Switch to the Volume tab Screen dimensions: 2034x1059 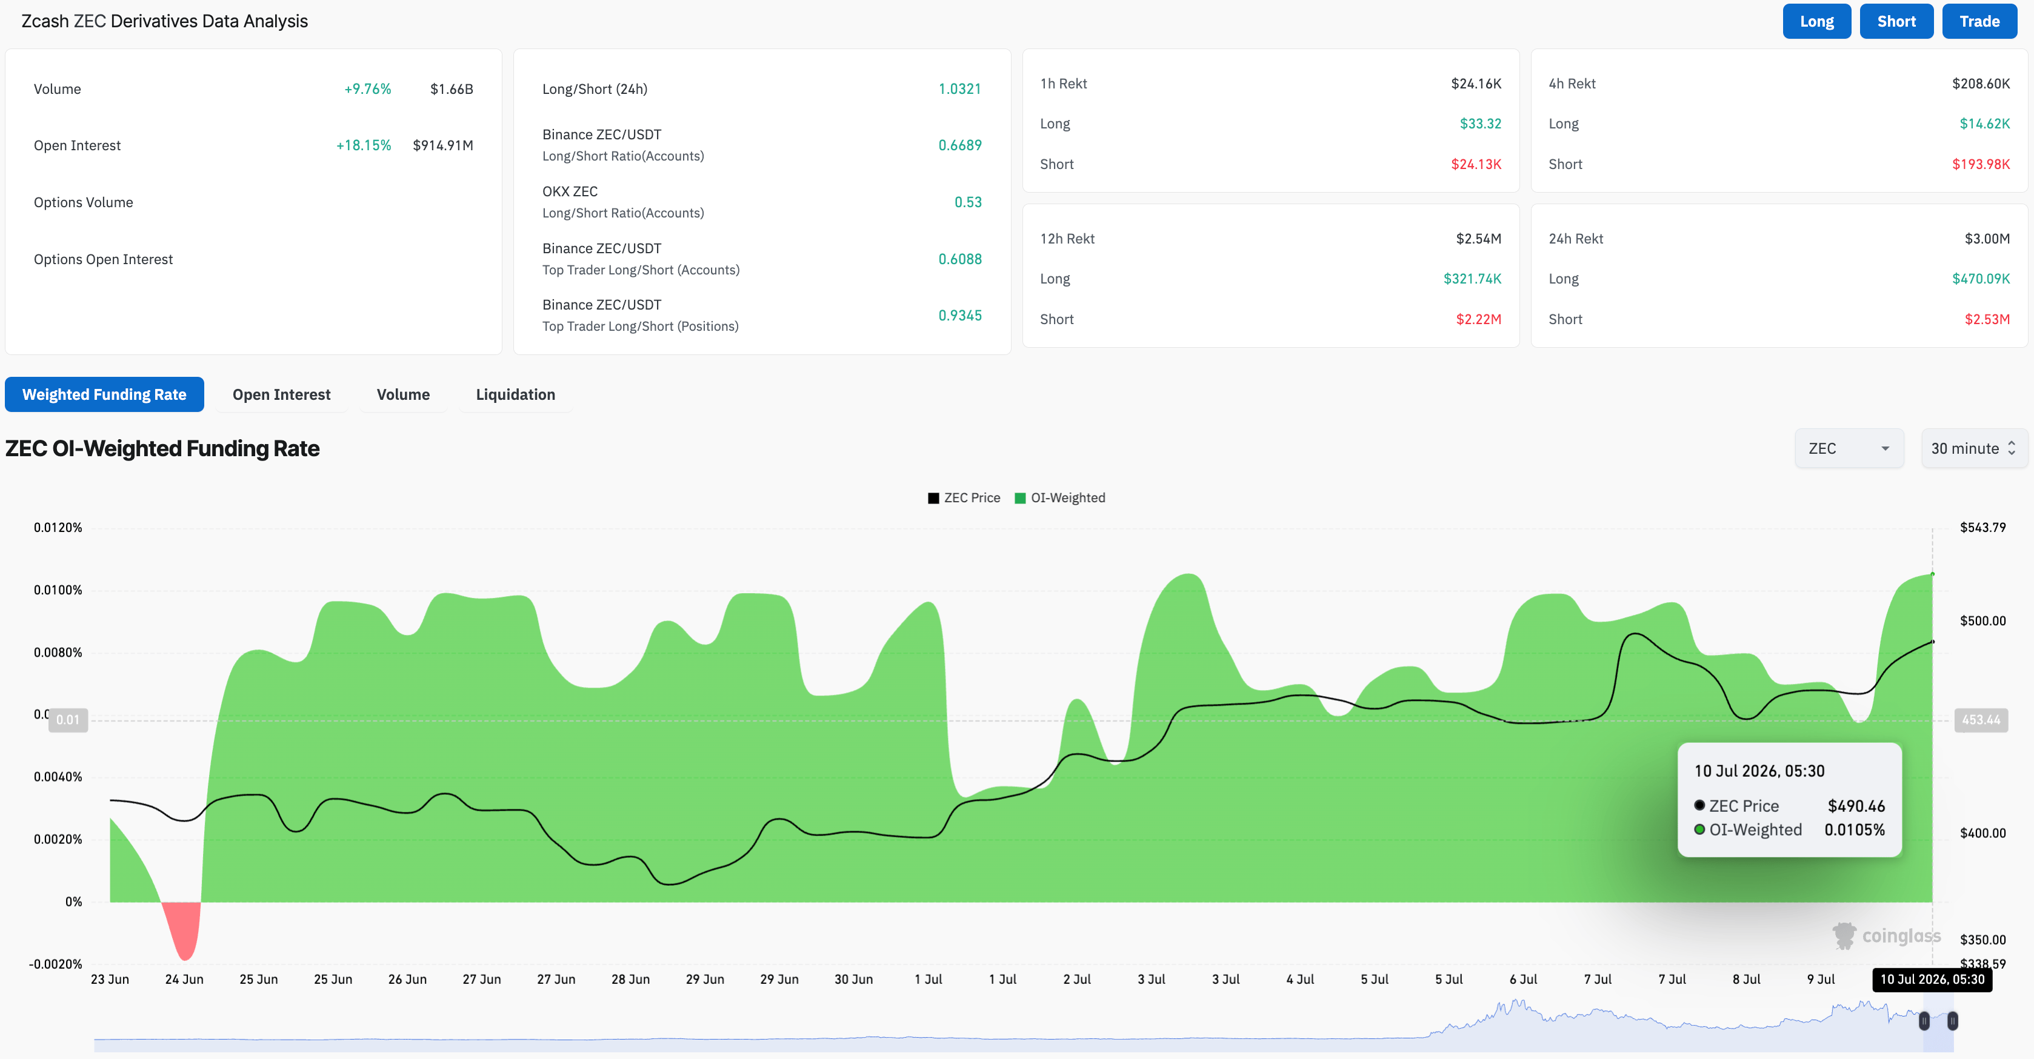pyautogui.click(x=402, y=394)
